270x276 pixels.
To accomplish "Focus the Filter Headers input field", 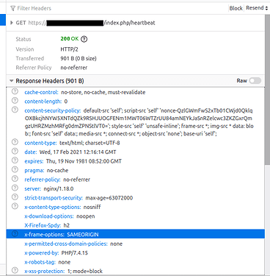I will click(117, 8).
